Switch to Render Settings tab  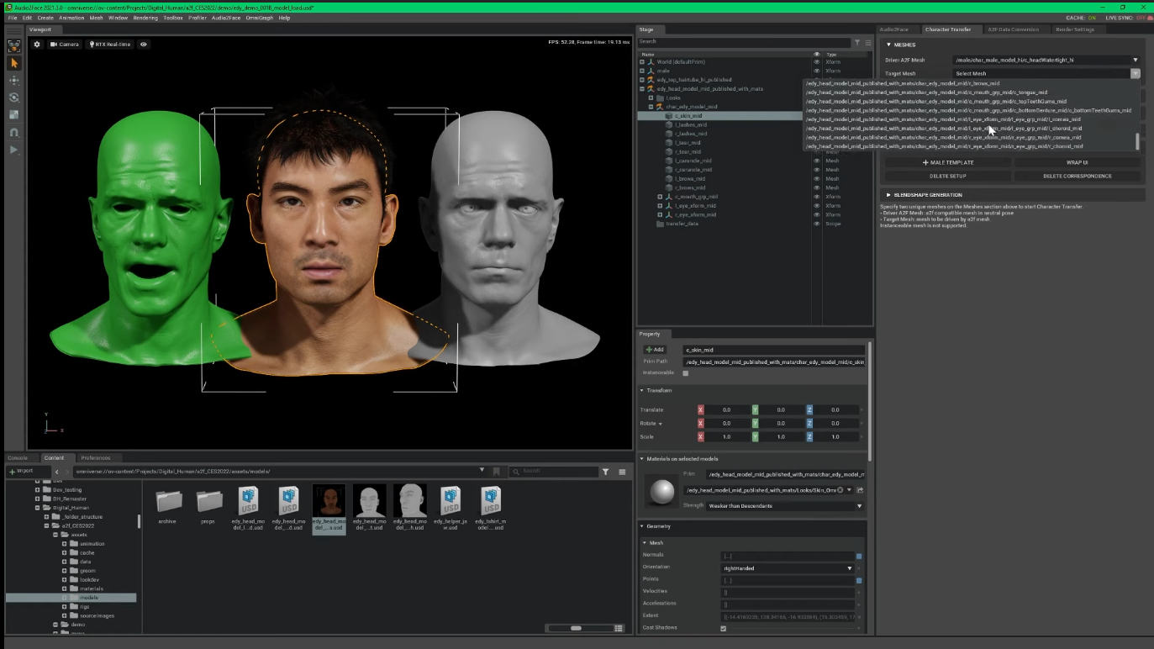(1075, 29)
